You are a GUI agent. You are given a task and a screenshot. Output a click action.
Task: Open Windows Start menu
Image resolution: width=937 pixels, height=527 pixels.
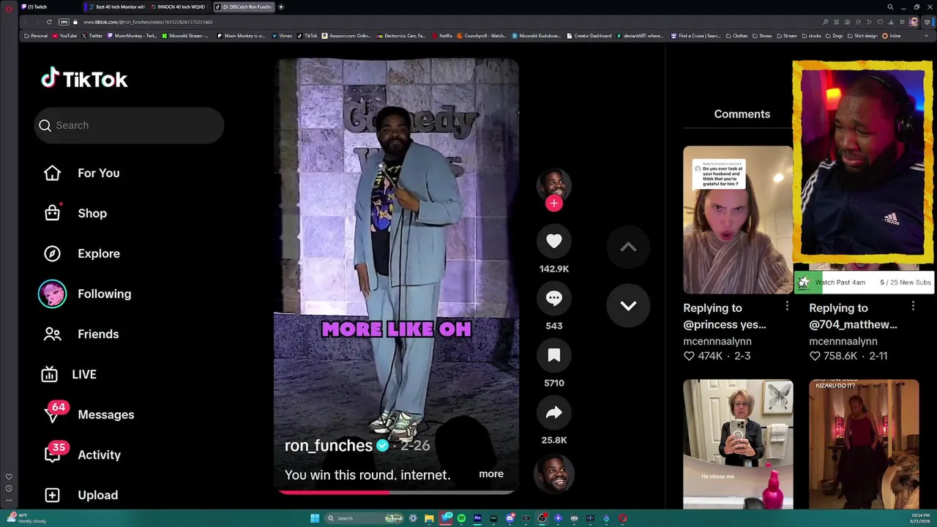315,518
